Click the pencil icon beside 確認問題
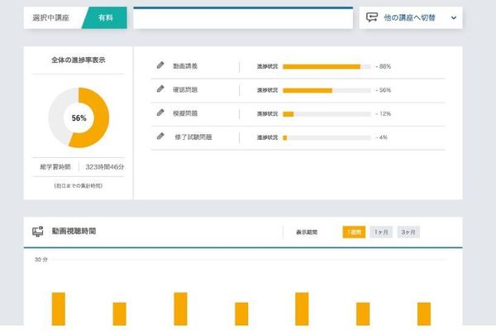Screen dimensions: 496x331 pos(160,89)
